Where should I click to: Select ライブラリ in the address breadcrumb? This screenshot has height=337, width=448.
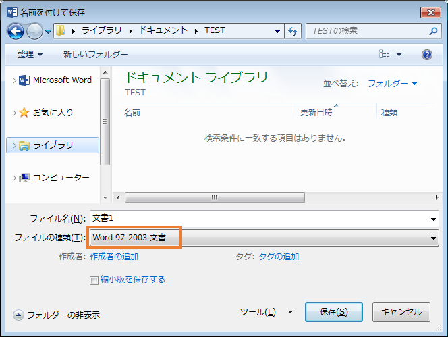102,30
